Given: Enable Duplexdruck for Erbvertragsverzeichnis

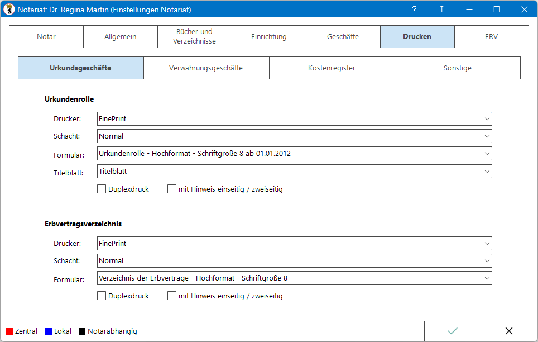Looking at the screenshot, I should (x=102, y=296).
